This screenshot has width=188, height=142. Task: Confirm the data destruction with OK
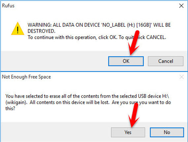click(x=126, y=61)
